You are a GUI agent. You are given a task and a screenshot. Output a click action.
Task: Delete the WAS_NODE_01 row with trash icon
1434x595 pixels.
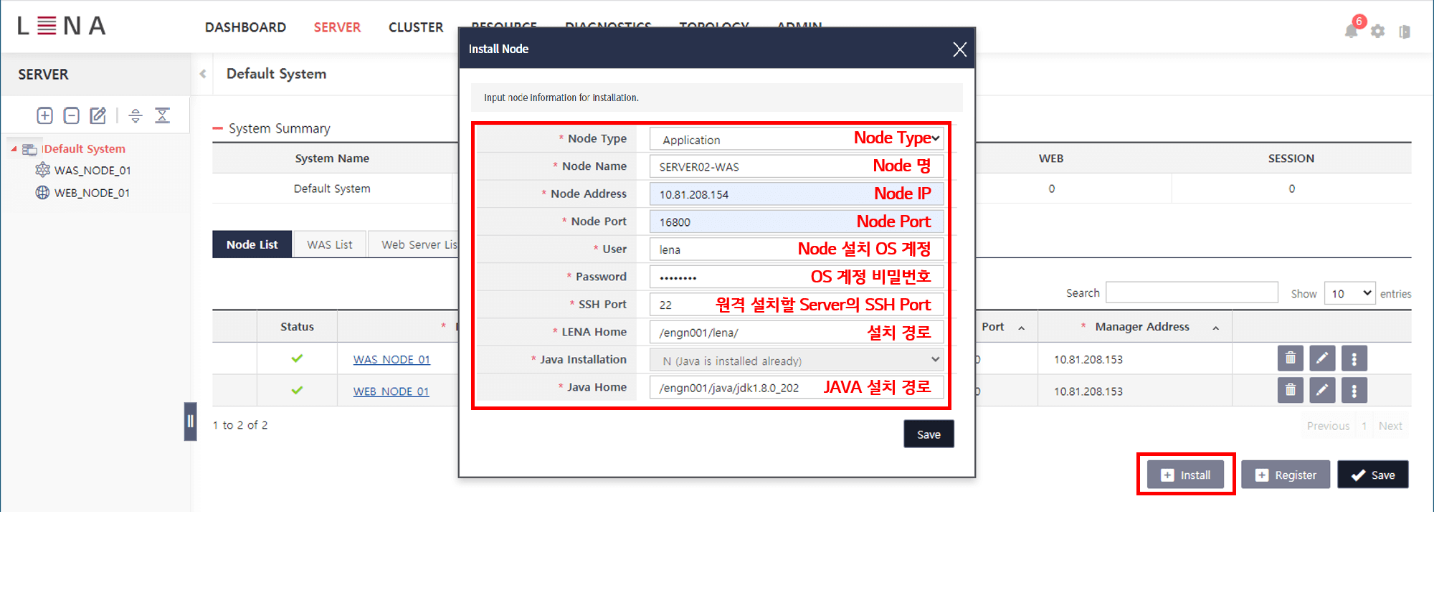pyautogui.click(x=1290, y=358)
